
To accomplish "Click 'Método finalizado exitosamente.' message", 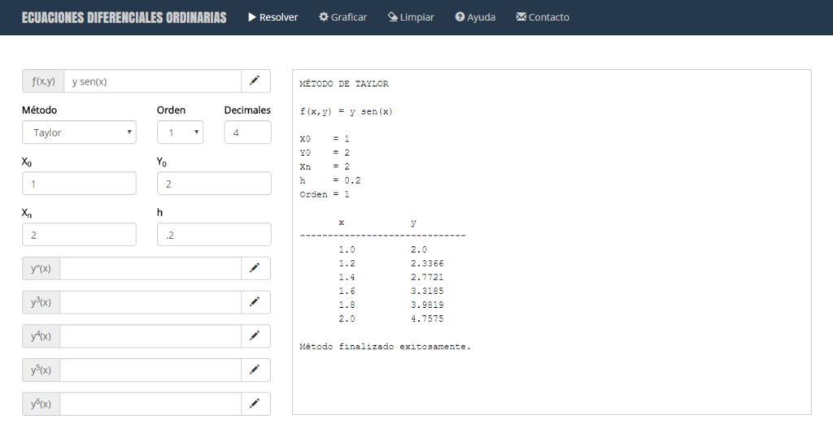I will [x=385, y=347].
